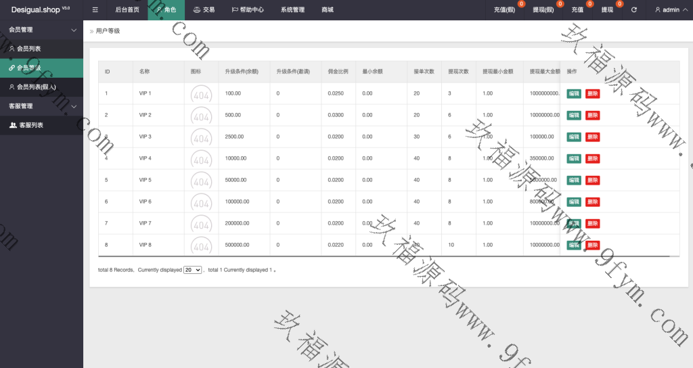
Task: Select 会员列表(假人) sidebar item
Action: tap(37, 87)
